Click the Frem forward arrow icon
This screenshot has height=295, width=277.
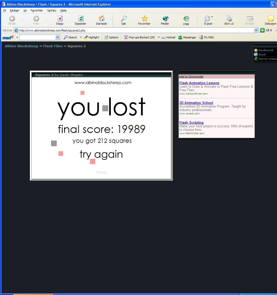click(36, 19)
